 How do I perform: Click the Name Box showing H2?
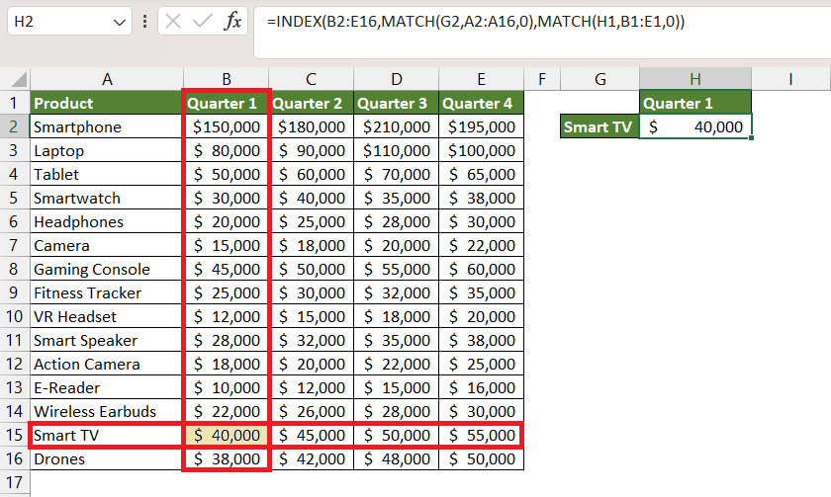(69, 21)
